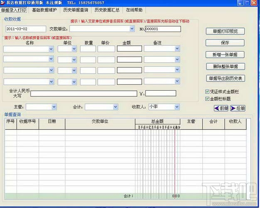Toggle 凭证样式金额栏 checkbox
The height and width of the screenshot is (208, 260).
(207, 92)
